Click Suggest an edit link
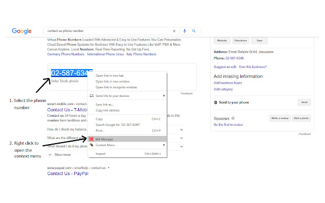The image size is (325, 203). [x=225, y=66]
